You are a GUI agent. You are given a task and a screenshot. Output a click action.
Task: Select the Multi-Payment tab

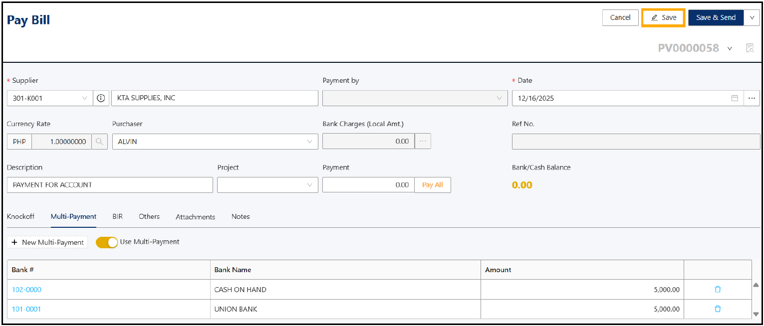pyautogui.click(x=73, y=216)
